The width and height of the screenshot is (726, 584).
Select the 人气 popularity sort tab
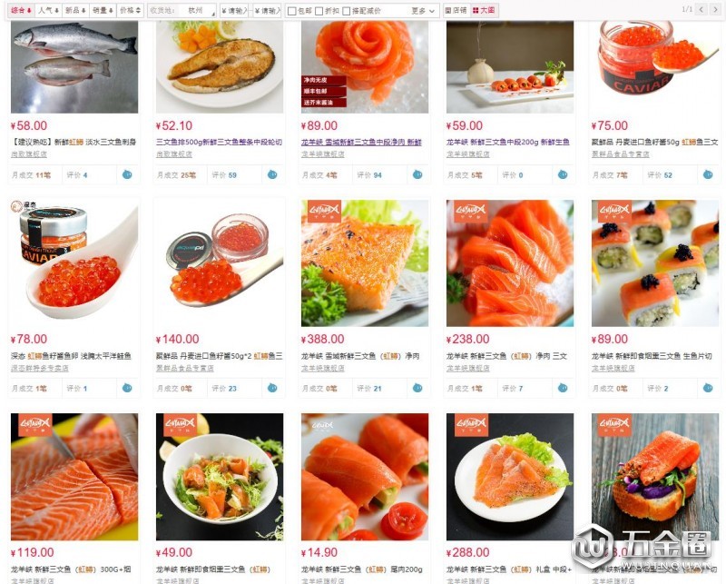48,10
